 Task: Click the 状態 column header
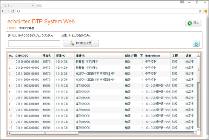click(x=190, y=56)
